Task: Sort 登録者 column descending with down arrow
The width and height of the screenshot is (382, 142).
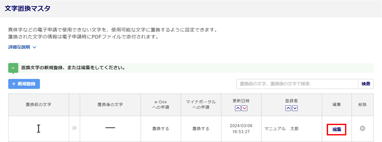Action: pos(295,108)
